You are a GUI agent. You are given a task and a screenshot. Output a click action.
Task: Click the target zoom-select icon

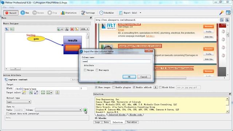tap(31, 92)
